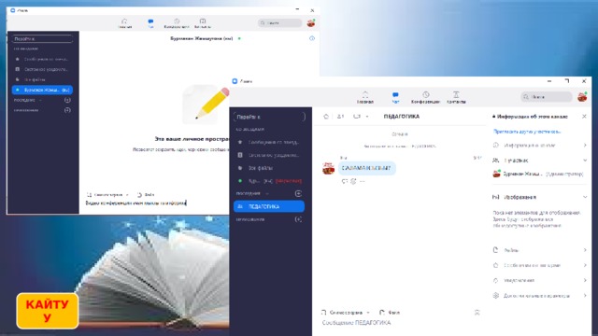
Task: Click 'Перейти к' field in back window sidebar
Action: click(x=42, y=39)
